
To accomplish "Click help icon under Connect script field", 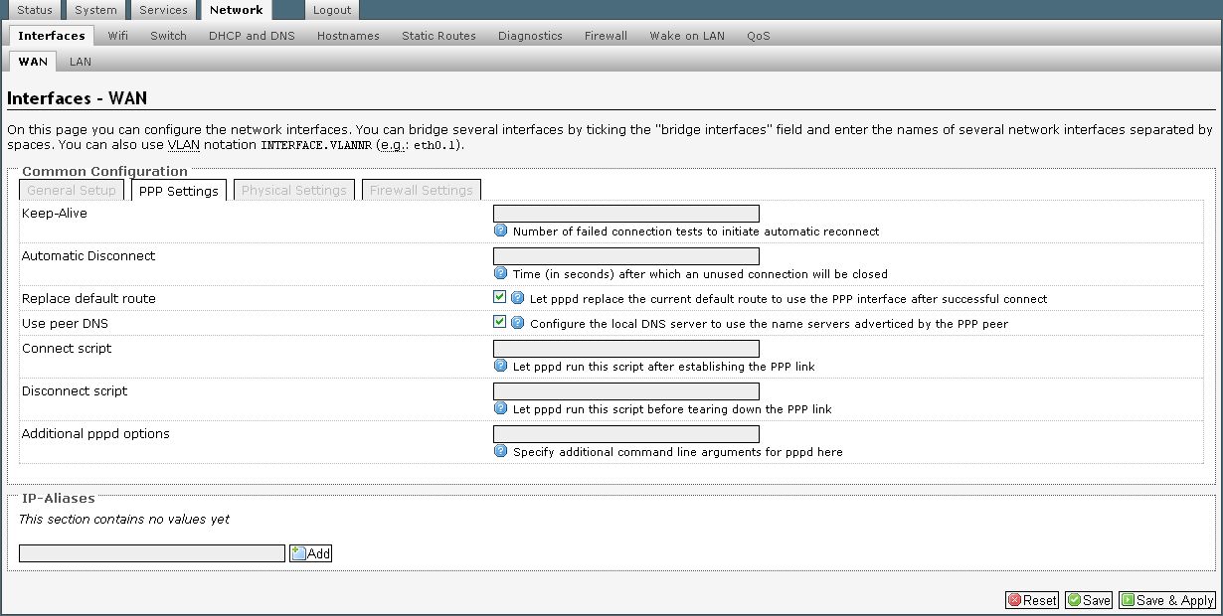I will coord(501,366).
